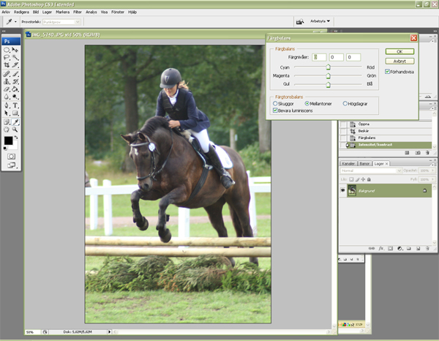Open Bild menu
This screenshot has height=341, width=439.
pos(36,12)
